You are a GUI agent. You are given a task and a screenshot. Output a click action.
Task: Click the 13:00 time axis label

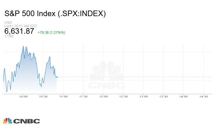(x=143, y=97)
